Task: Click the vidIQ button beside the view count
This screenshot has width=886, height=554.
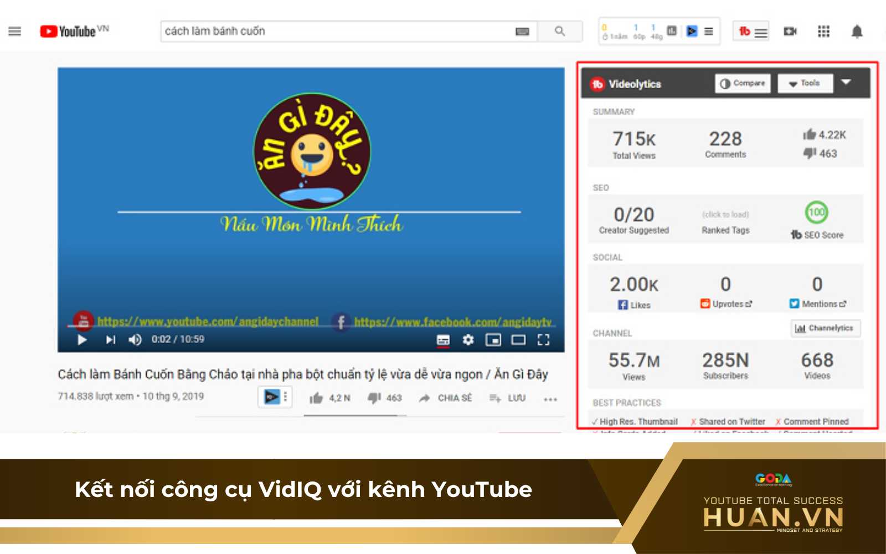Action: pyautogui.click(x=271, y=397)
